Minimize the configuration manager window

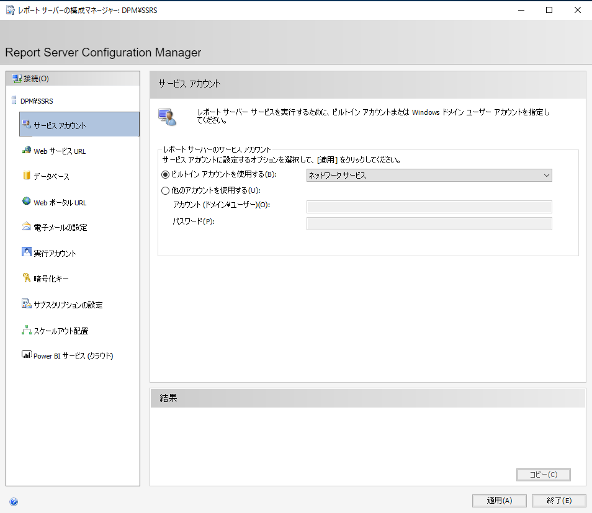[521, 10]
